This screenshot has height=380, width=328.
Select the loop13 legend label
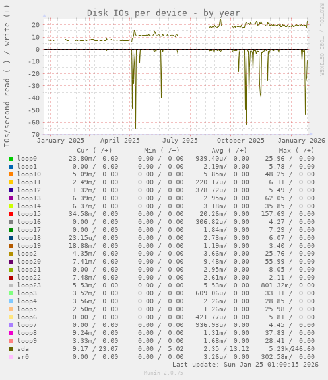(29, 198)
